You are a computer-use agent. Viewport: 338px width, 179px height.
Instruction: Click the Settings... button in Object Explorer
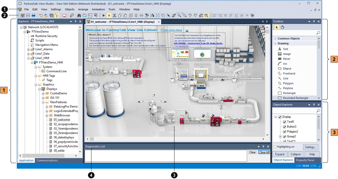point(311,147)
